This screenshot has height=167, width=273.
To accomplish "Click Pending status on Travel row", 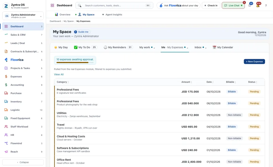I will pos(254,127).
